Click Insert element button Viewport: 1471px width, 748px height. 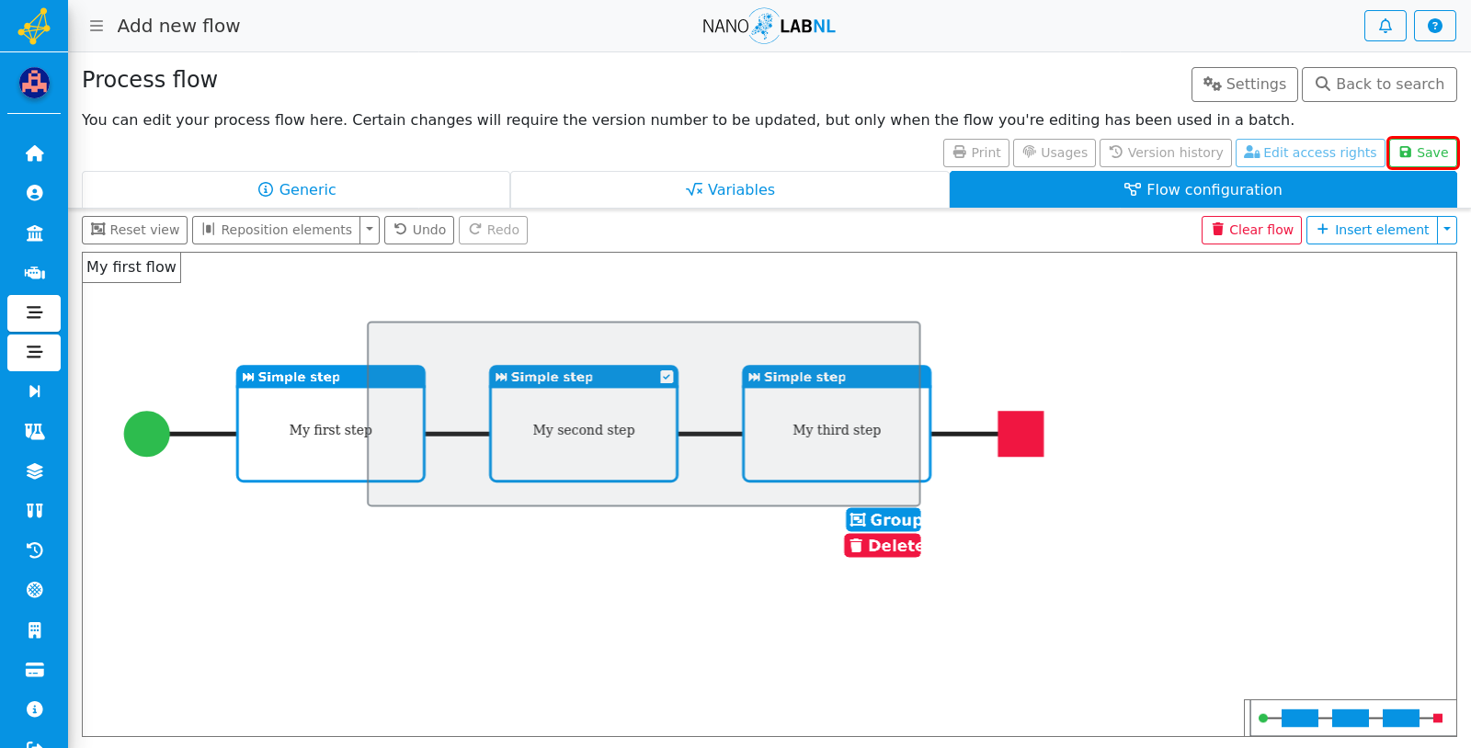1372,230
